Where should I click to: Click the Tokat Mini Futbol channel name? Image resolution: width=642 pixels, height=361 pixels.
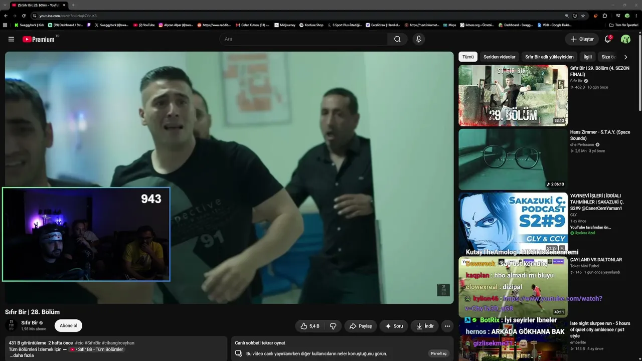pos(584,266)
